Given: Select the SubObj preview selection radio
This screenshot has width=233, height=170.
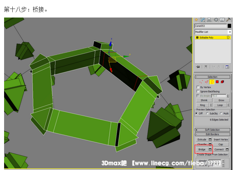Looking at the screenshot, I should click(x=207, y=113).
